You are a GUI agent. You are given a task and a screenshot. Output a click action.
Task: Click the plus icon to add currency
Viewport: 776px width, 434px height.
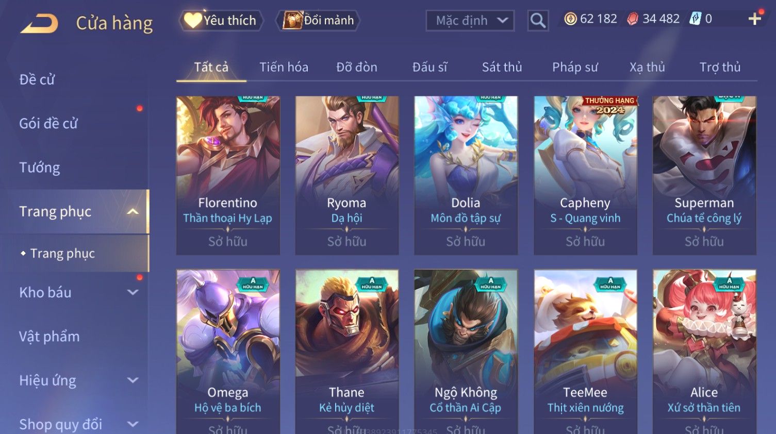754,19
